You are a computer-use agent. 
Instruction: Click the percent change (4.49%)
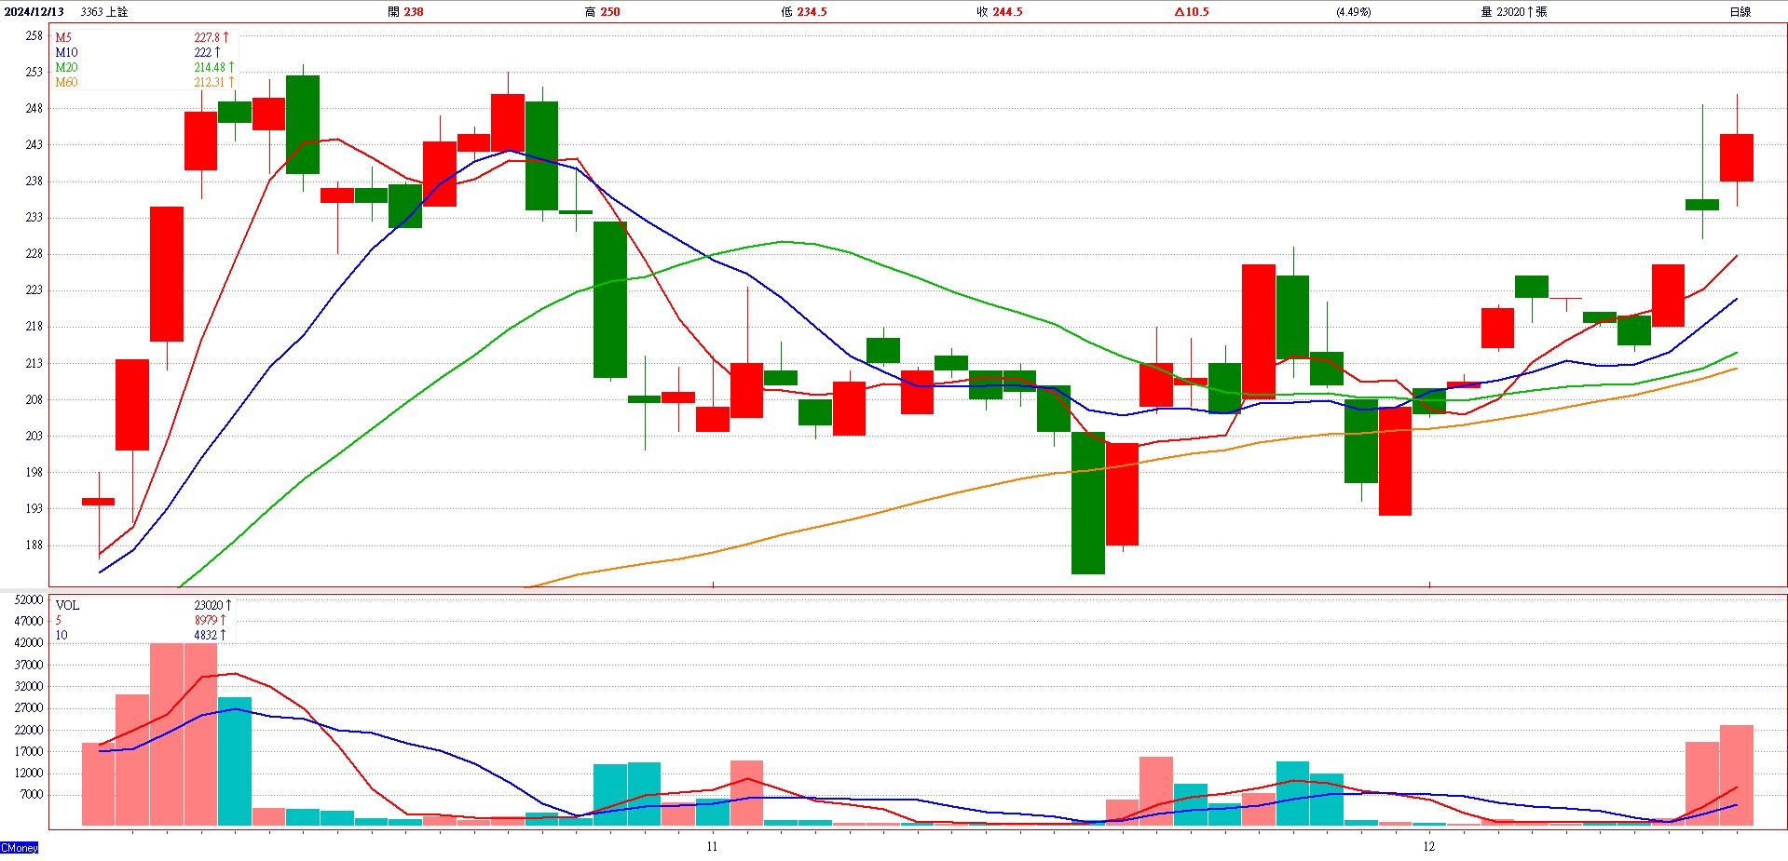[x=1354, y=12]
